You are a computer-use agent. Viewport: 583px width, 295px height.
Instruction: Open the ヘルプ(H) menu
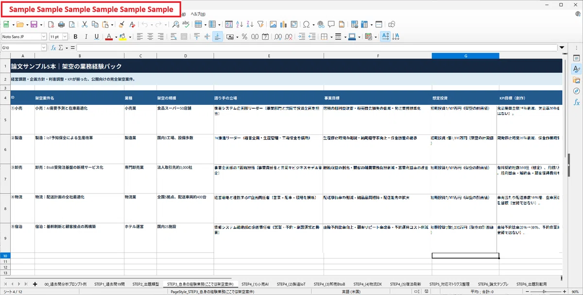coord(198,14)
